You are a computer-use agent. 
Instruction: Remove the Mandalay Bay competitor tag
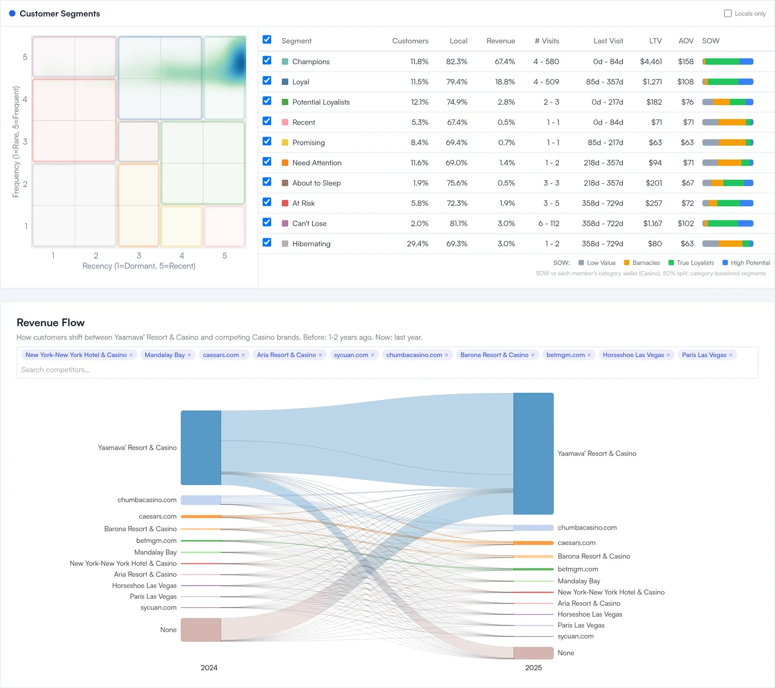(189, 355)
